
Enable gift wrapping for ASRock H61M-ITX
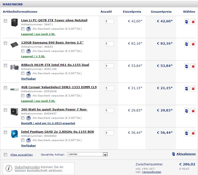(x=23, y=73)
